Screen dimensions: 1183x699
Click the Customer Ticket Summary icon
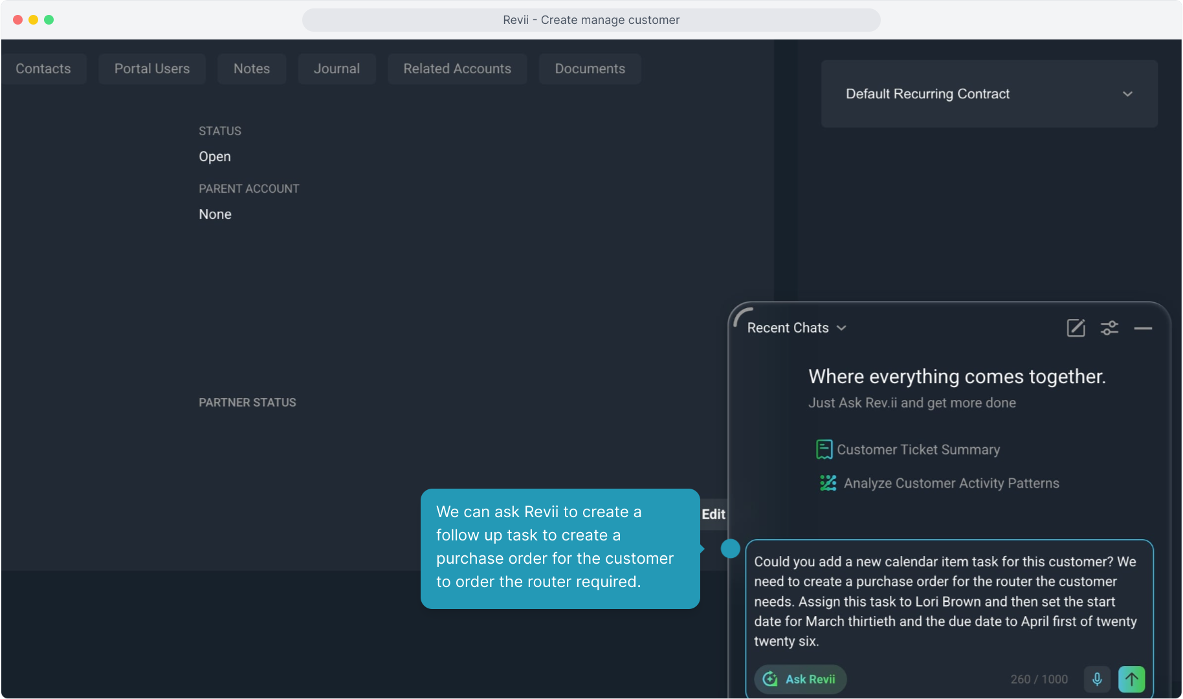[x=824, y=449]
